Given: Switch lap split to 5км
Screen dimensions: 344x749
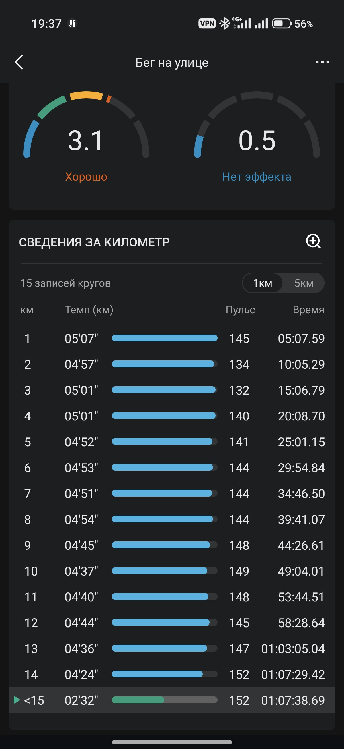Looking at the screenshot, I should pos(304,283).
